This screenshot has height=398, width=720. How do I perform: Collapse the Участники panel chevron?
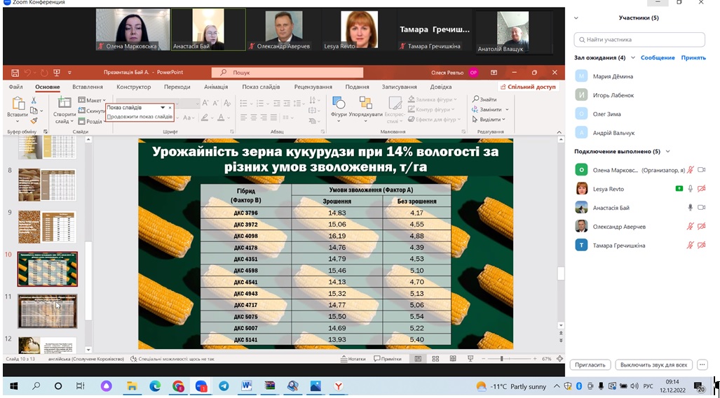[576, 18]
